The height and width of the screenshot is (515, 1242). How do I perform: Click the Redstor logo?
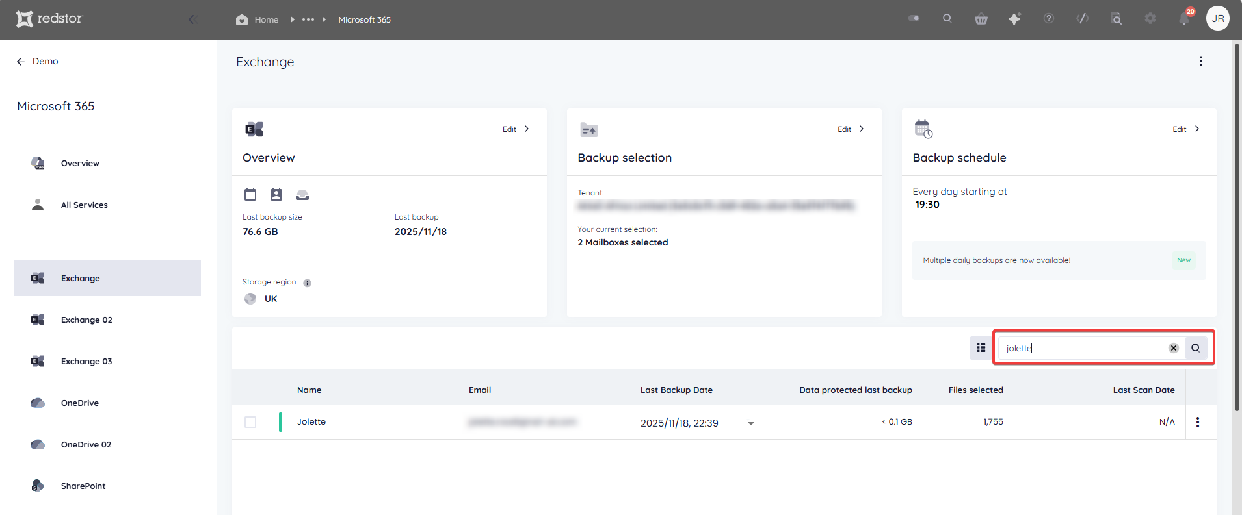pyautogui.click(x=49, y=19)
